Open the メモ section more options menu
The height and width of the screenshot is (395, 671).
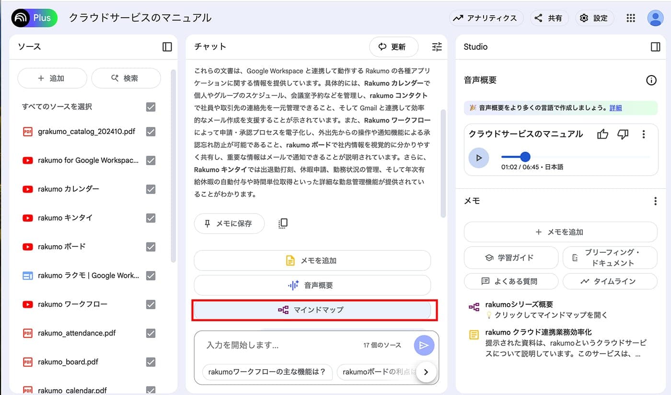[655, 202]
